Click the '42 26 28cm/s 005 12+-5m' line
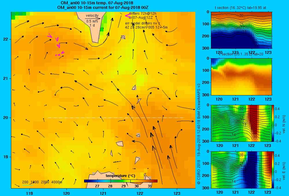289x196 pixels. [x=146, y=27]
